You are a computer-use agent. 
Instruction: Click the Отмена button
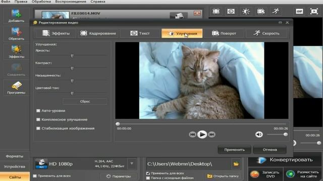pos(270,150)
